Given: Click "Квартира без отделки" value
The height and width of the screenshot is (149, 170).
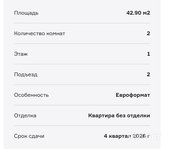Looking at the screenshot, I should [x=119, y=116].
